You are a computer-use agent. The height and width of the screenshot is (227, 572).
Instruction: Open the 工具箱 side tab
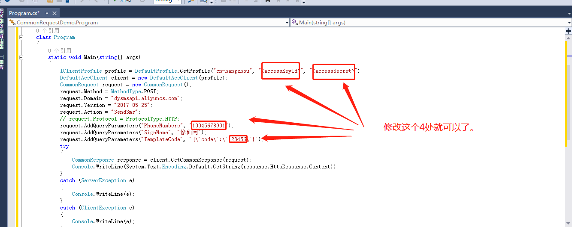pyautogui.click(x=2, y=62)
